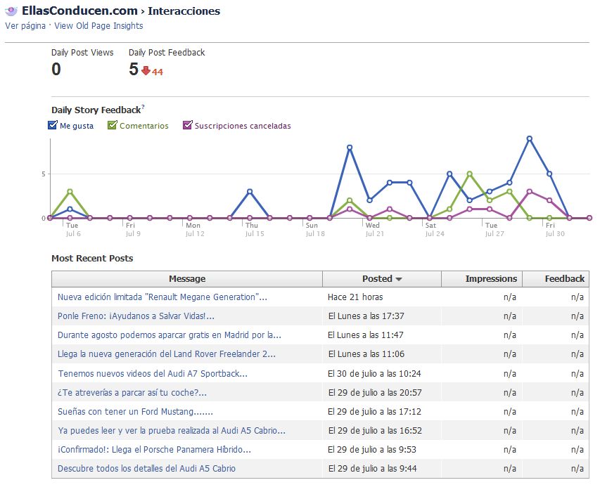Open post Llega la nueva generación del Land Rover
The image size is (600, 499).
167,354
